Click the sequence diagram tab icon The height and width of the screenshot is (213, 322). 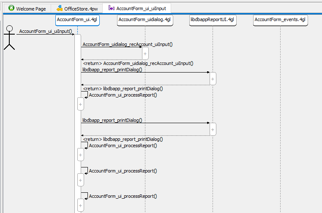coord(111,8)
